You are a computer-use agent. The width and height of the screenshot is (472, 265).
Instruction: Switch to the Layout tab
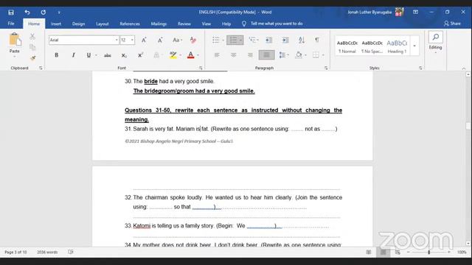coord(103,24)
